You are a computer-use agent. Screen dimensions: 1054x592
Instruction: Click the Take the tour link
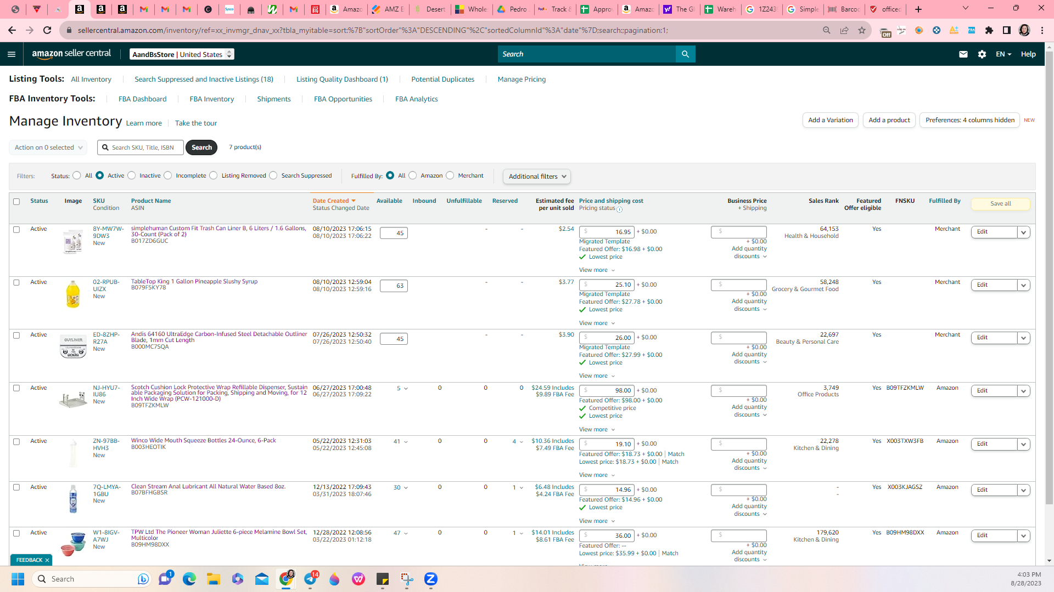[x=196, y=123]
